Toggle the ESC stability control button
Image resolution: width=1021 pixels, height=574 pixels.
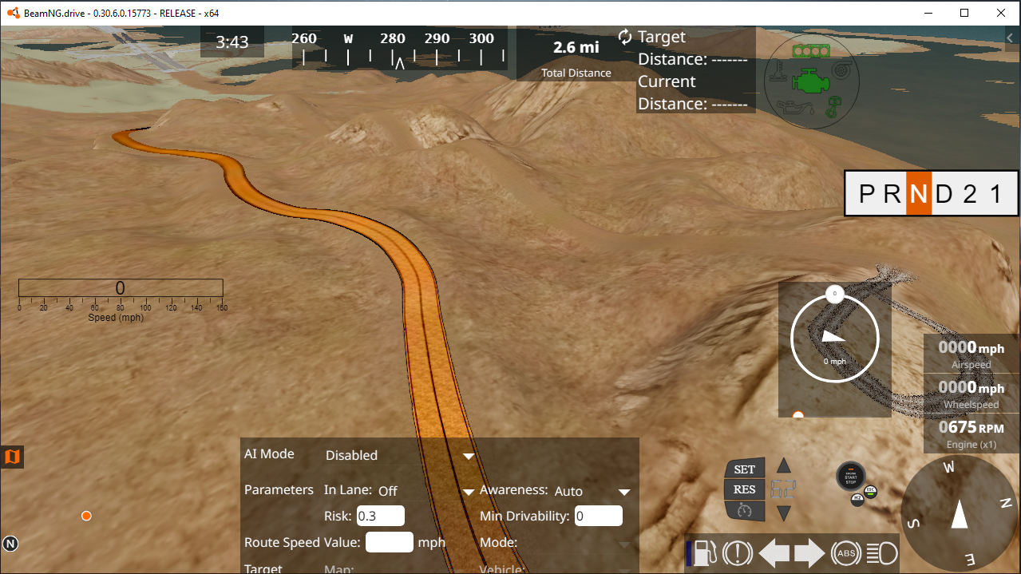click(x=871, y=490)
